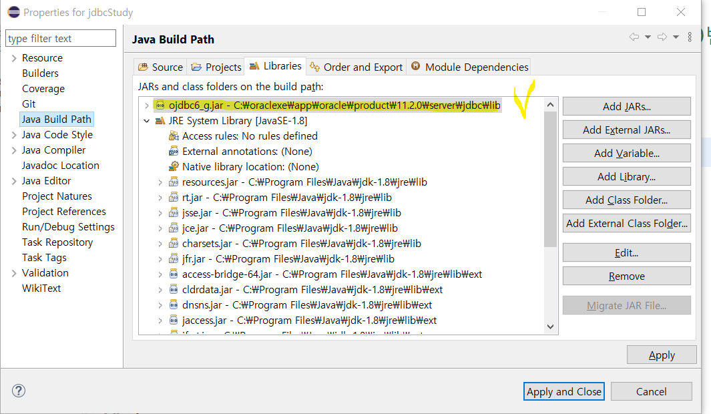The image size is (711, 414).
Task: Click the library list scrollbar thumb
Action: coord(551,179)
